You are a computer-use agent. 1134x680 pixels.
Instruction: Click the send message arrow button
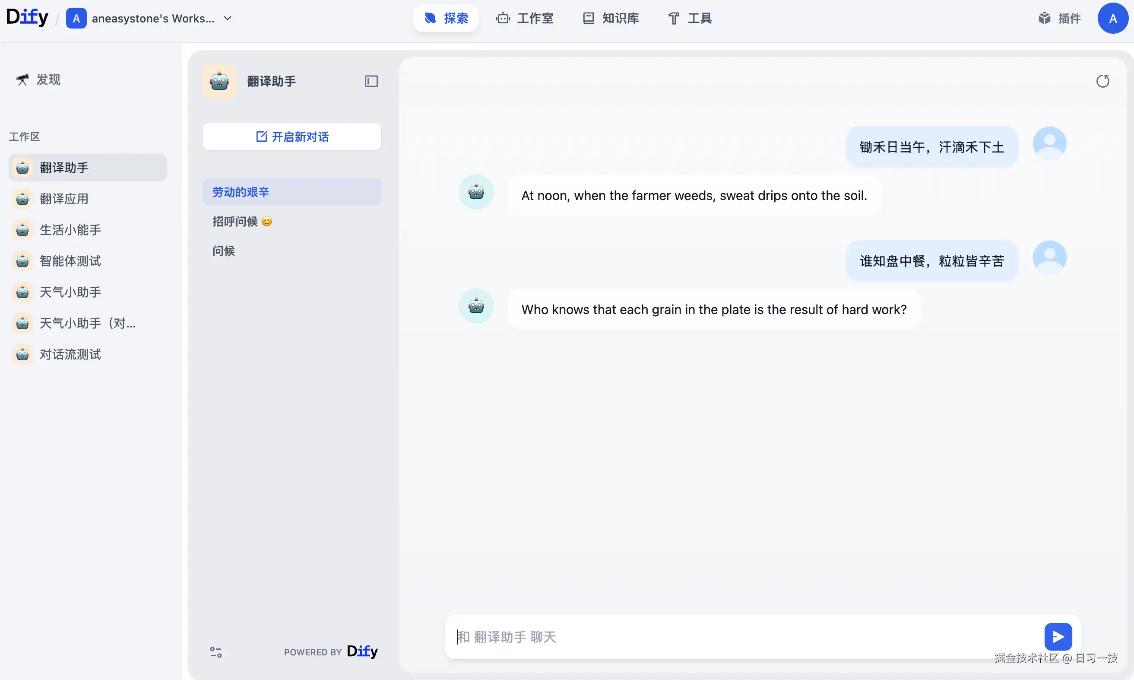click(1058, 636)
